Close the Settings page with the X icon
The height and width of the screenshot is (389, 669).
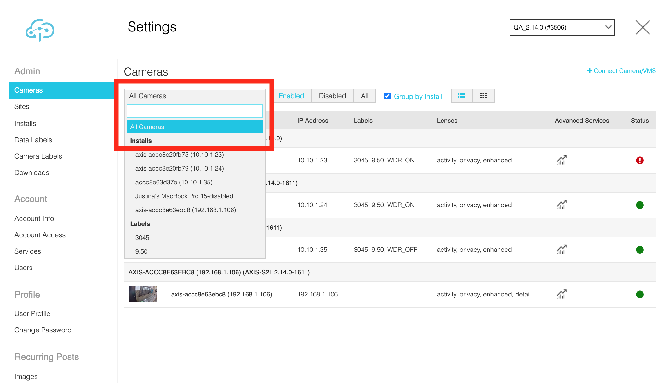[643, 27]
